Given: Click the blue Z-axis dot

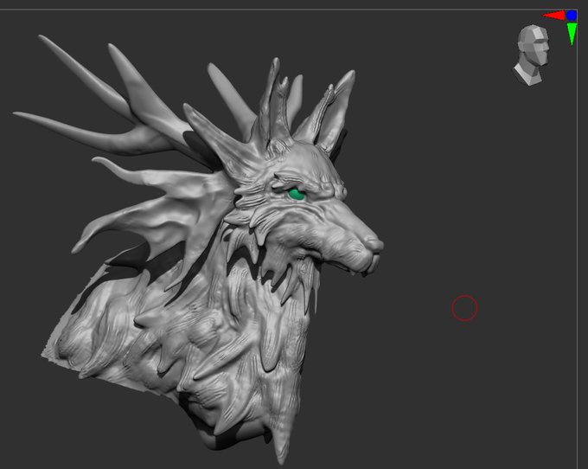Looking at the screenshot, I should pos(572,16).
